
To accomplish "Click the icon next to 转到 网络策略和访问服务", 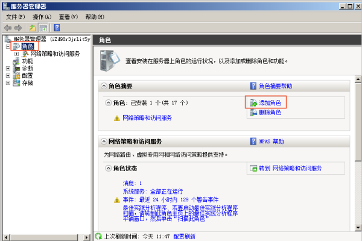I will click(x=253, y=168).
